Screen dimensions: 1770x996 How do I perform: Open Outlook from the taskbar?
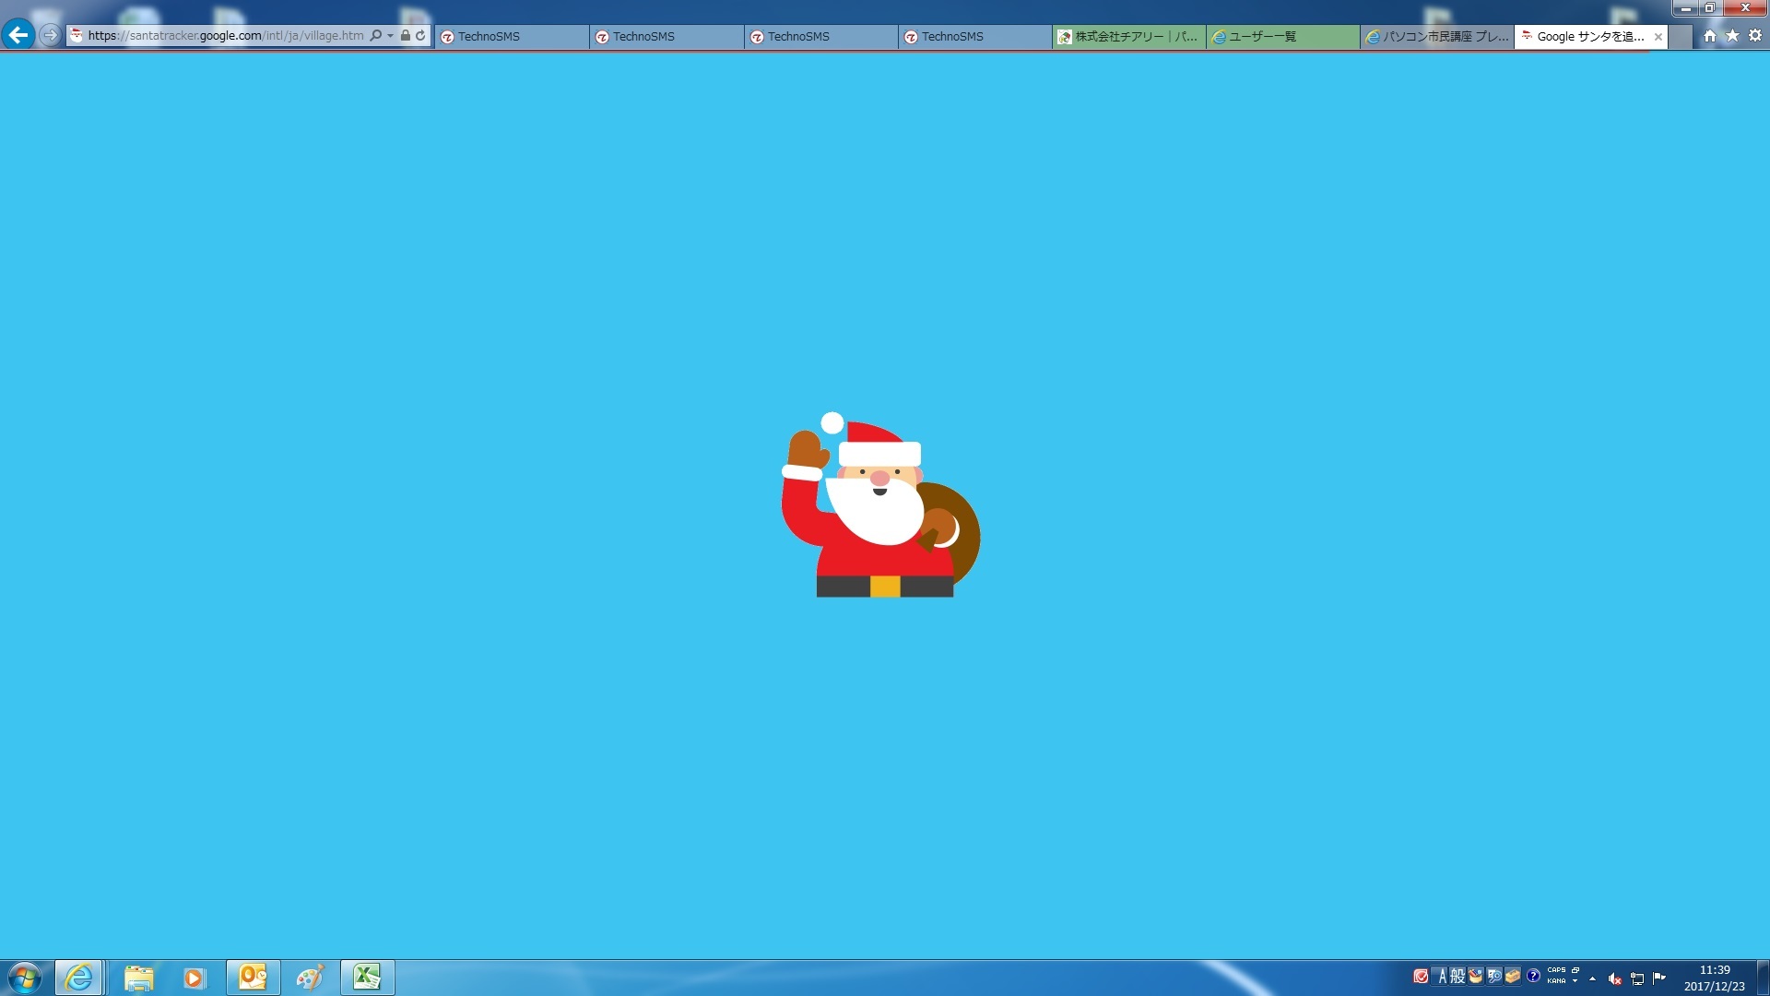click(253, 977)
